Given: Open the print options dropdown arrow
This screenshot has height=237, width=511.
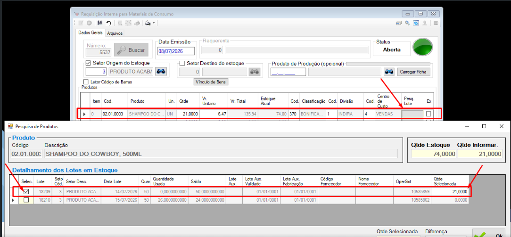Looking at the screenshot, I should pyautogui.click(x=154, y=23).
